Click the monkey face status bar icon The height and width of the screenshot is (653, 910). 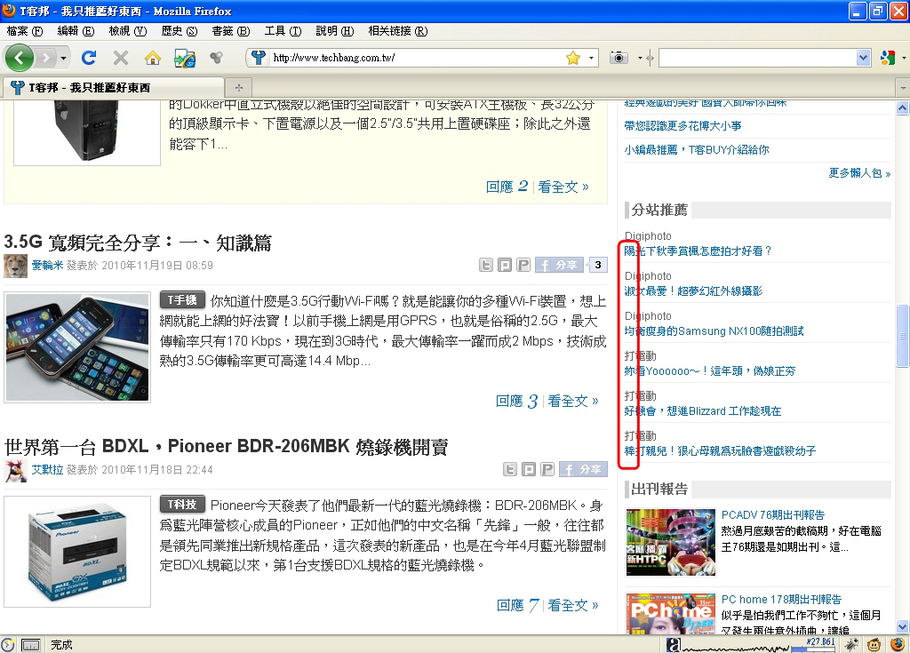pyautogui.click(x=874, y=644)
